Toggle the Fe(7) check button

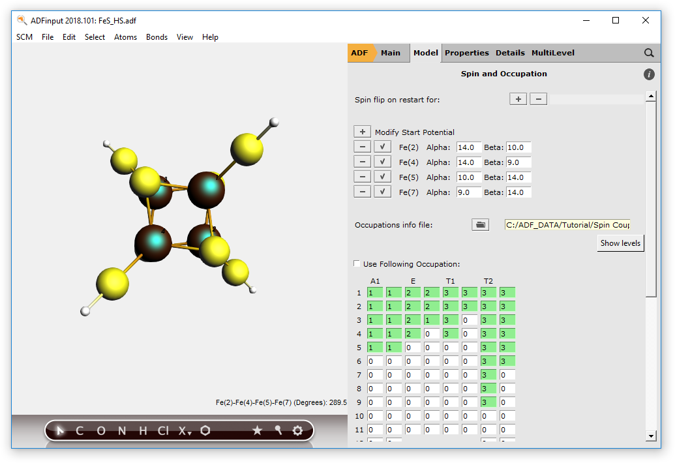[x=382, y=192]
